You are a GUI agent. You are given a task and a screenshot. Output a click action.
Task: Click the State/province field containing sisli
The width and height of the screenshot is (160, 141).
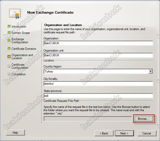click(x=98, y=96)
